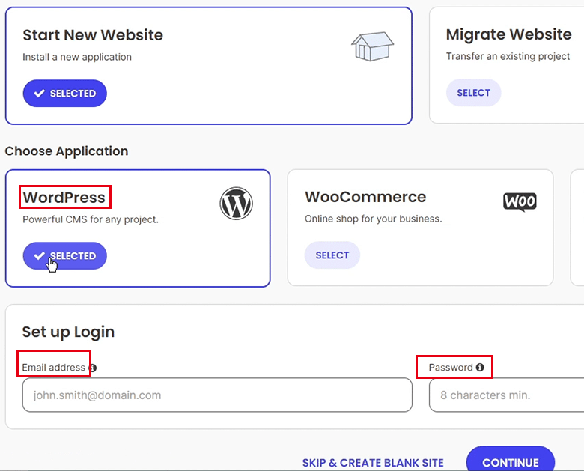Click the SELECTED button under Start New Website
Screen dimensions: 584x471
(x=65, y=93)
